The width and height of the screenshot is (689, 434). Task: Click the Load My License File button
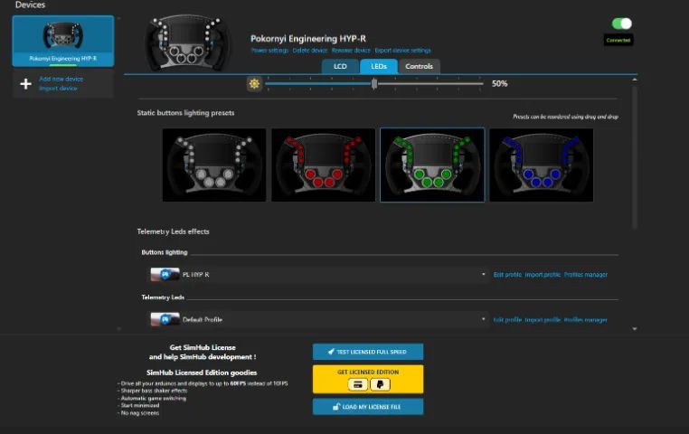click(x=368, y=407)
